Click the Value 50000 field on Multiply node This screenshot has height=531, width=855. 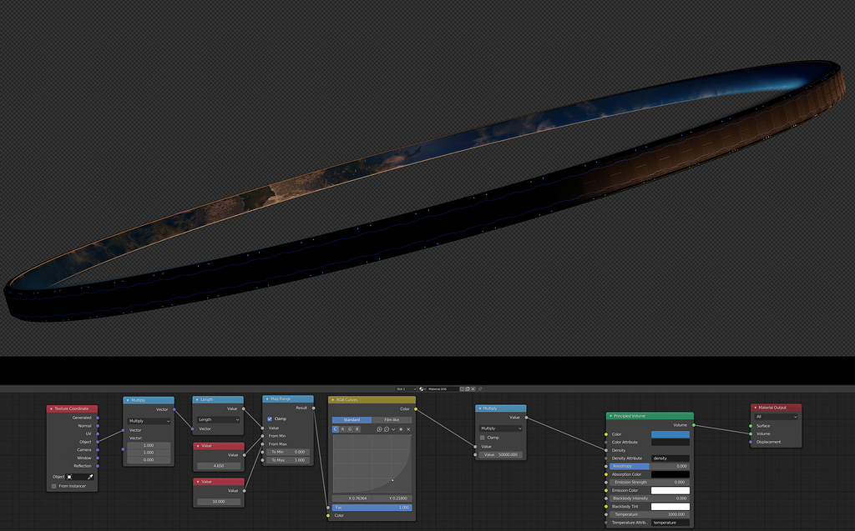click(500, 454)
